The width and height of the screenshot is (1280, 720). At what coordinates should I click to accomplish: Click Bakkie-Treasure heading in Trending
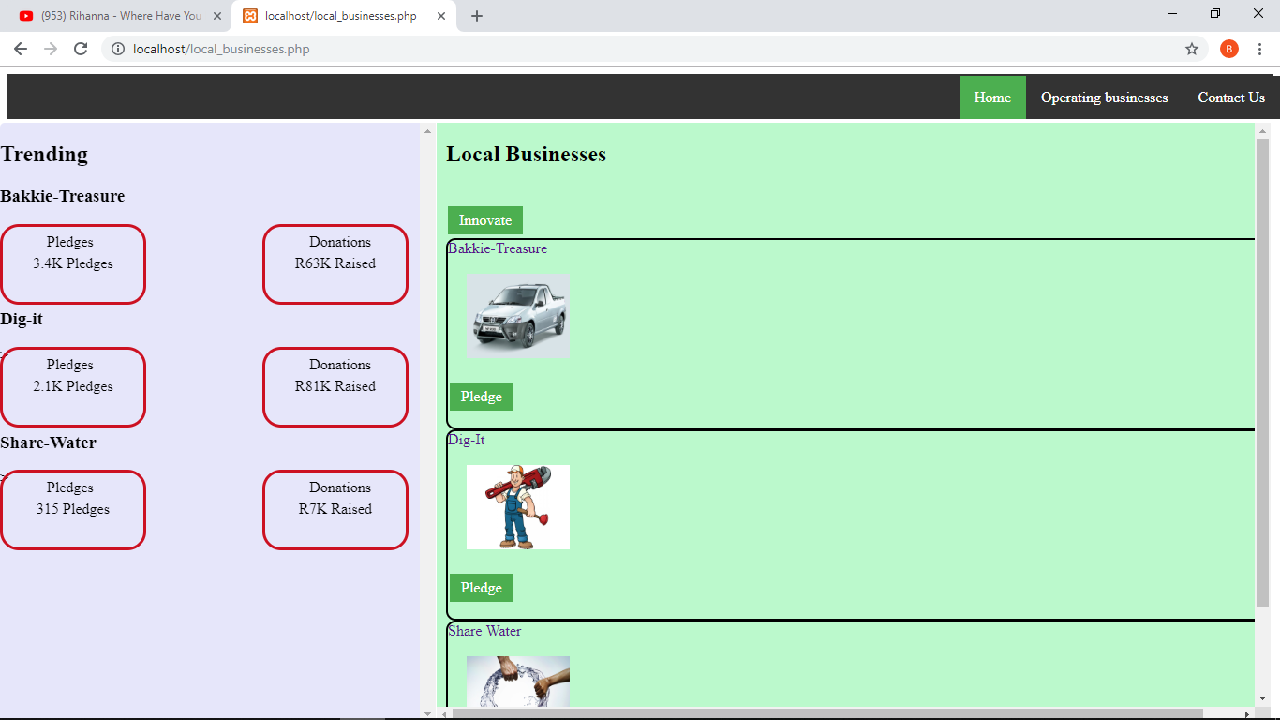click(x=62, y=196)
